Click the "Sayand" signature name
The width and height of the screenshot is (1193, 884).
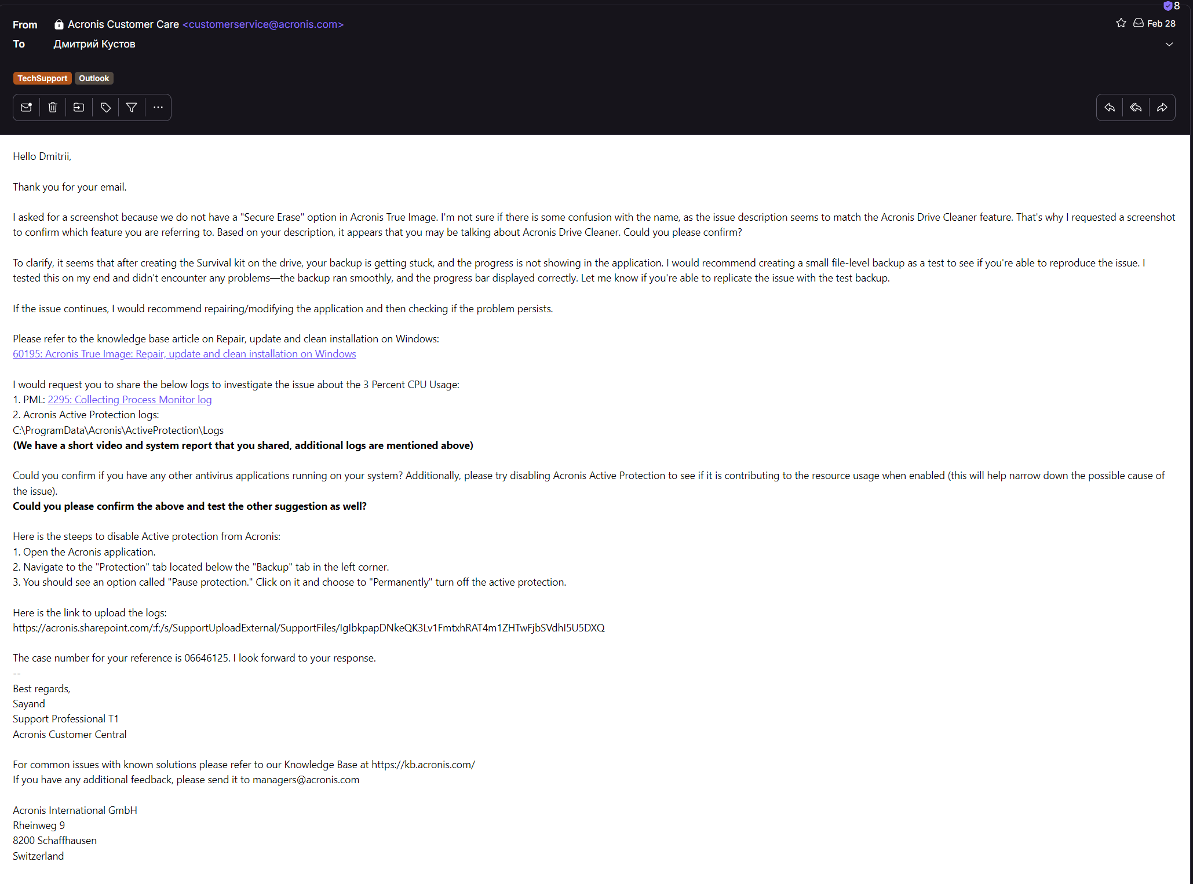click(29, 704)
